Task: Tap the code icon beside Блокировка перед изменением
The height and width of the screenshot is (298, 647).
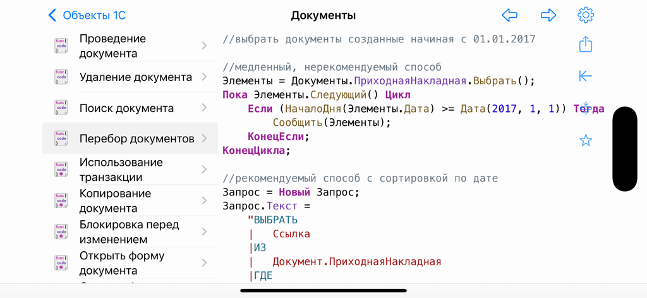Action: click(61, 232)
